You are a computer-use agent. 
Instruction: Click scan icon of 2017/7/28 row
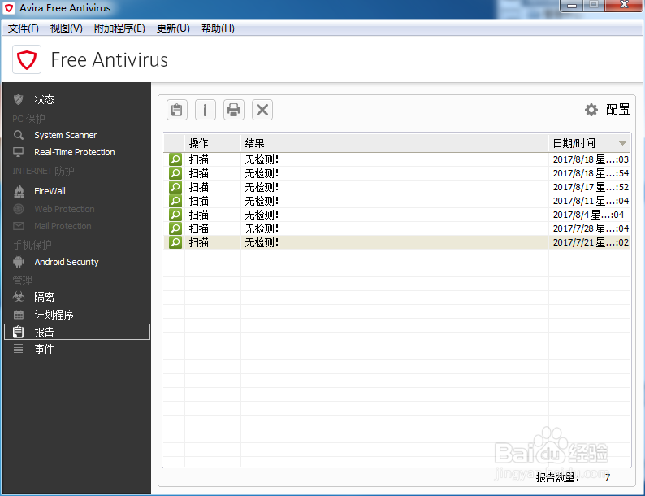click(x=175, y=228)
